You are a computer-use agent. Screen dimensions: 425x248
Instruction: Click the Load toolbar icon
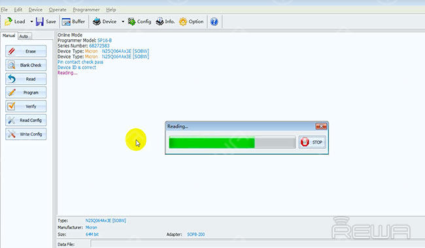point(8,22)
